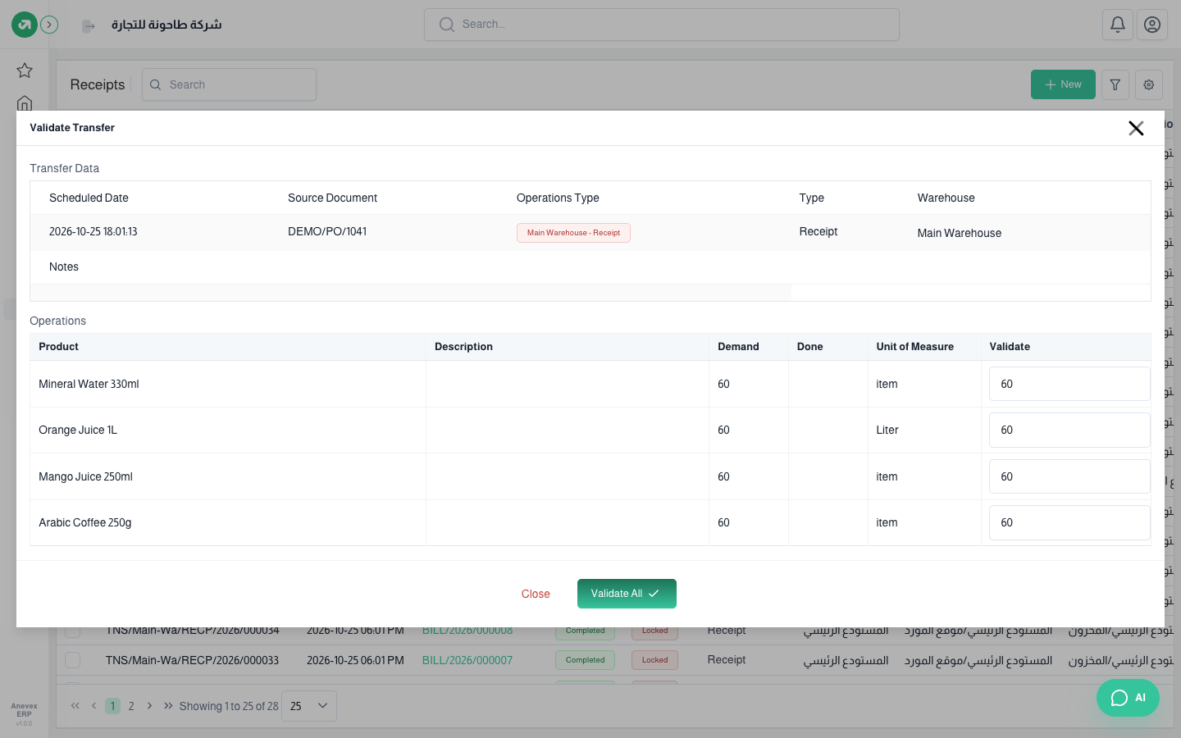This screenshot has width=1181, height=738.
Task: Go to the previous page arrow
Action: (x=93, y=706)
